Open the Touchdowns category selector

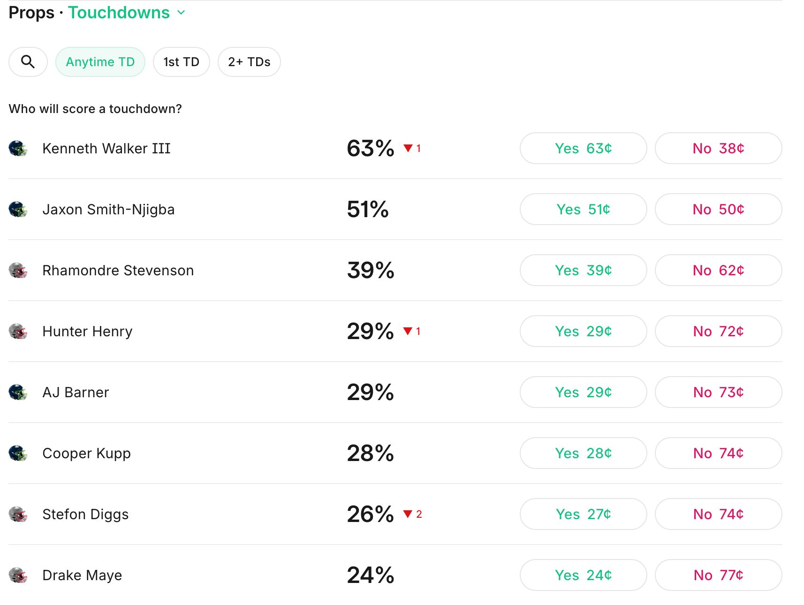119,13
